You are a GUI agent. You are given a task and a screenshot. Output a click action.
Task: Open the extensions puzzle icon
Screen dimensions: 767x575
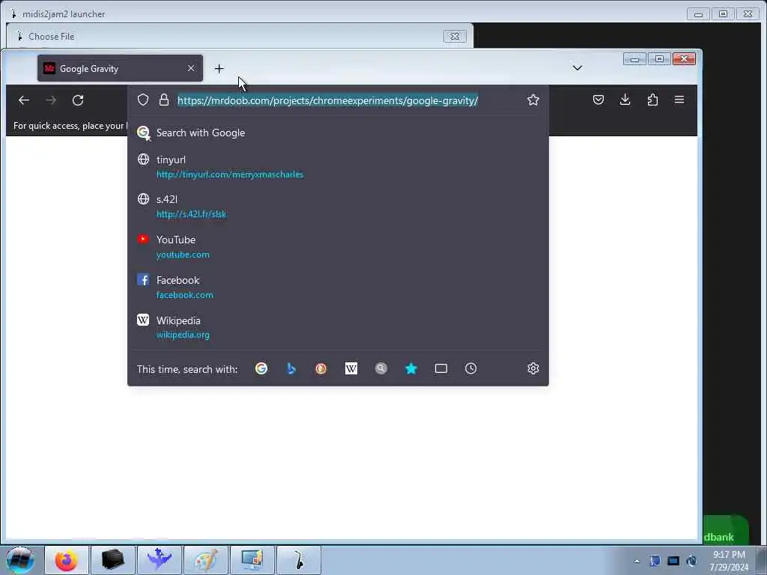point(652,100)
